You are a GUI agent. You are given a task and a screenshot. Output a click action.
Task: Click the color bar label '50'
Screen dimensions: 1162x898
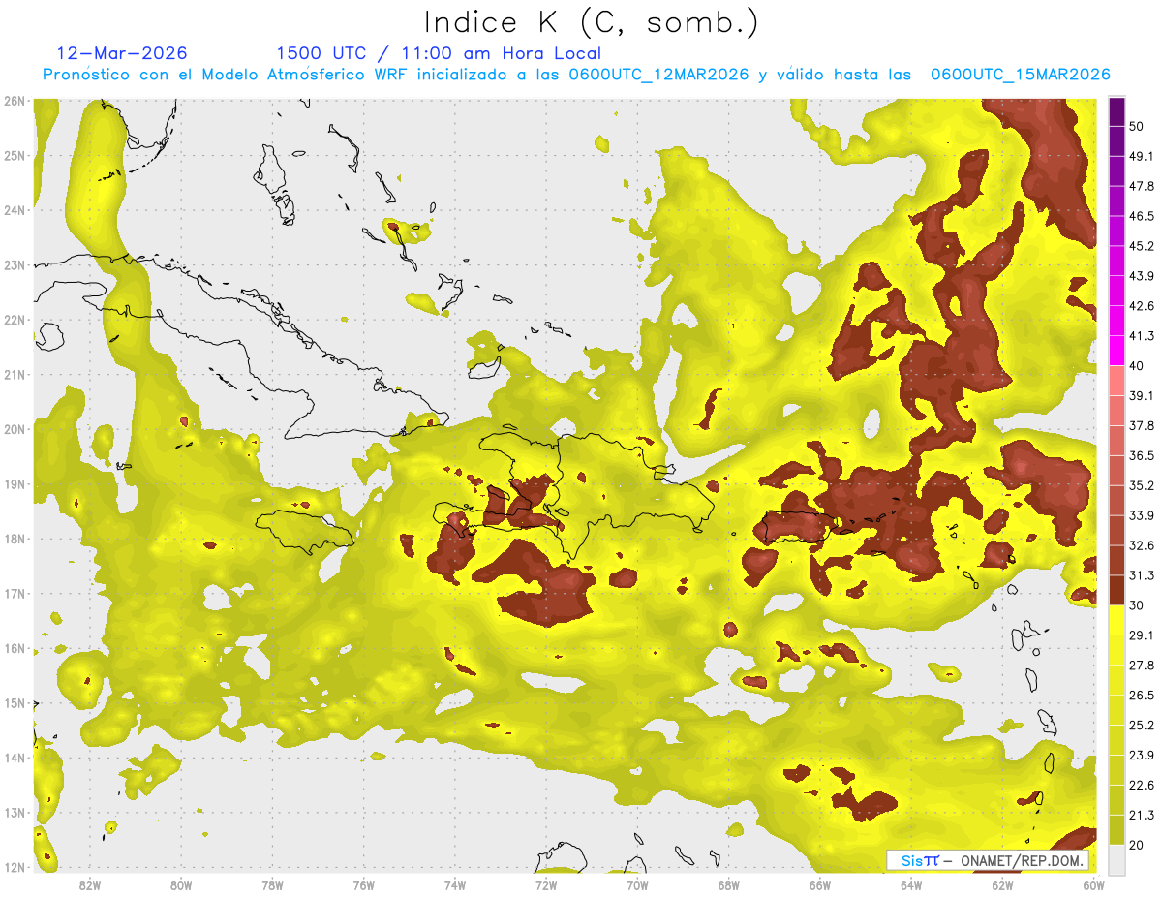[x=1138, y=126]
